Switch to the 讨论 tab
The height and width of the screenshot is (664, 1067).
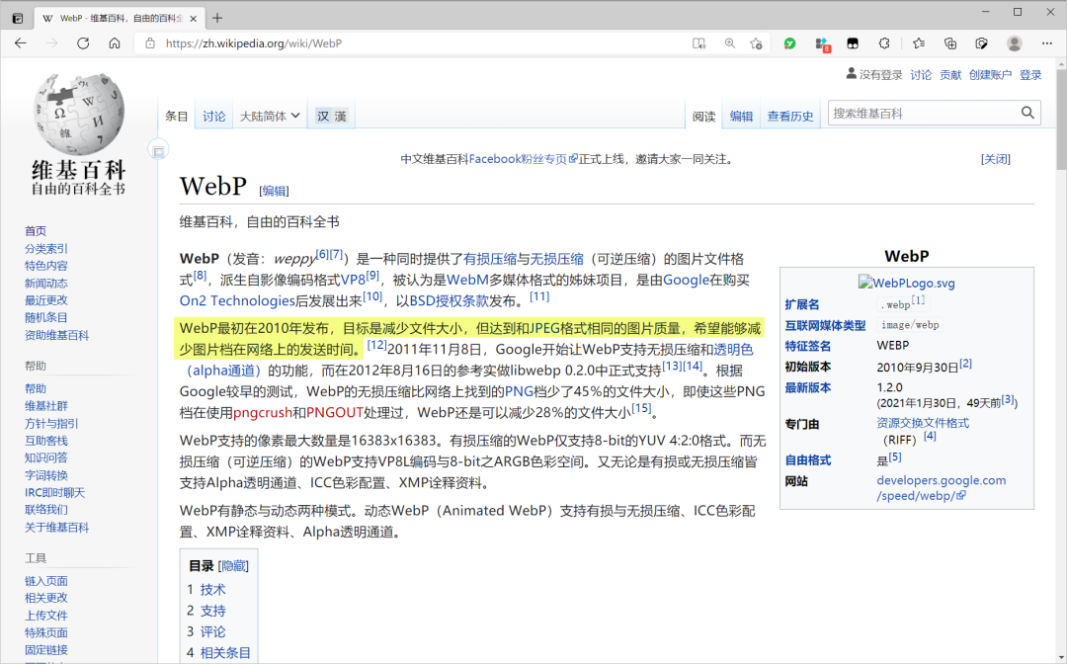(213, 116)
